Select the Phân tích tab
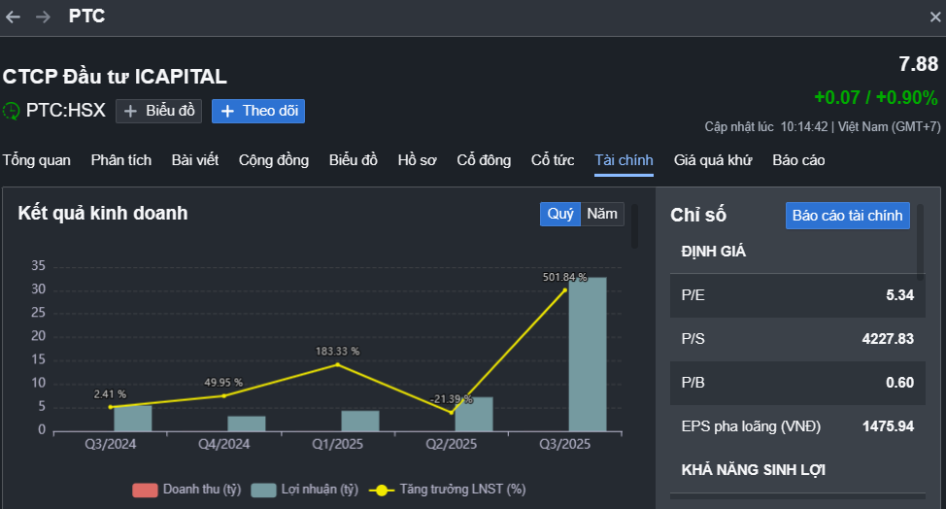This screenshot has height=509, width=946. point(121,160)
